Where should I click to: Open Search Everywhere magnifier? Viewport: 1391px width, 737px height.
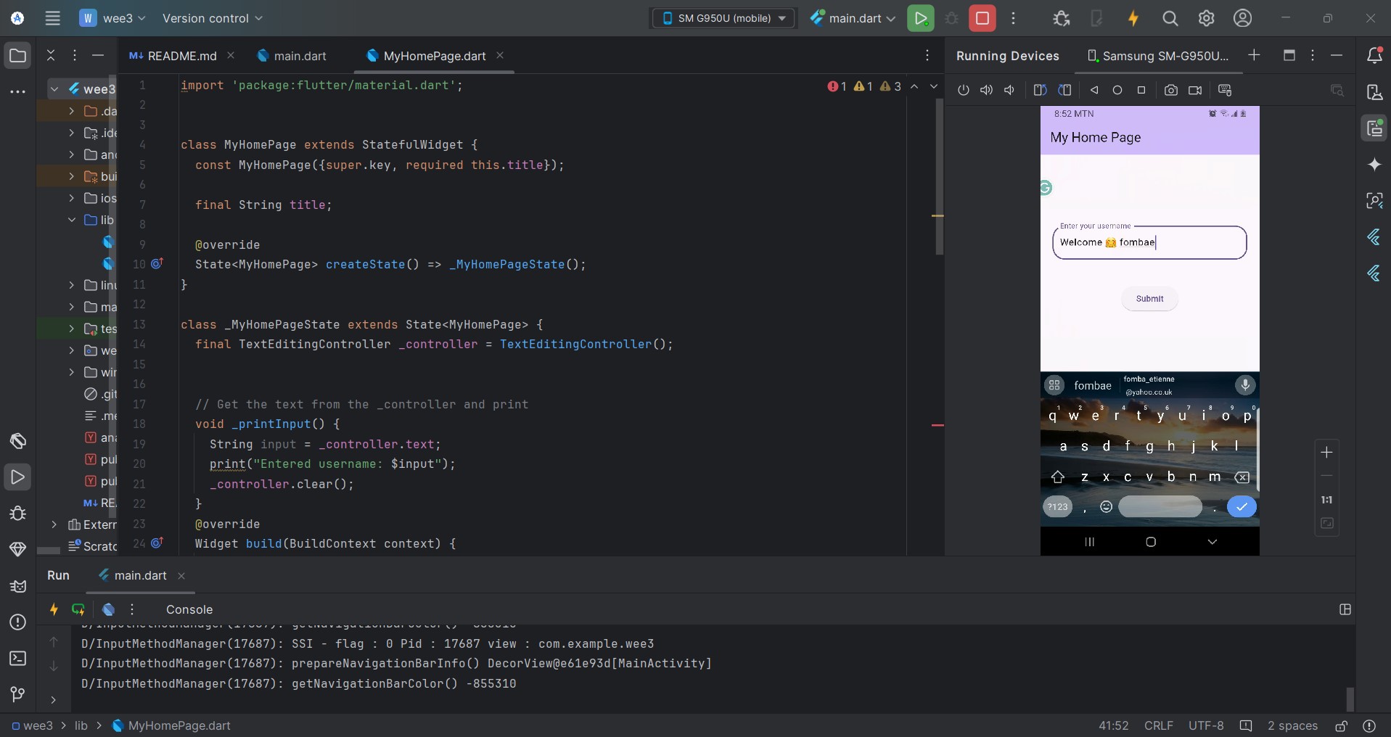pyautogui.click(x=1170, y=18)
